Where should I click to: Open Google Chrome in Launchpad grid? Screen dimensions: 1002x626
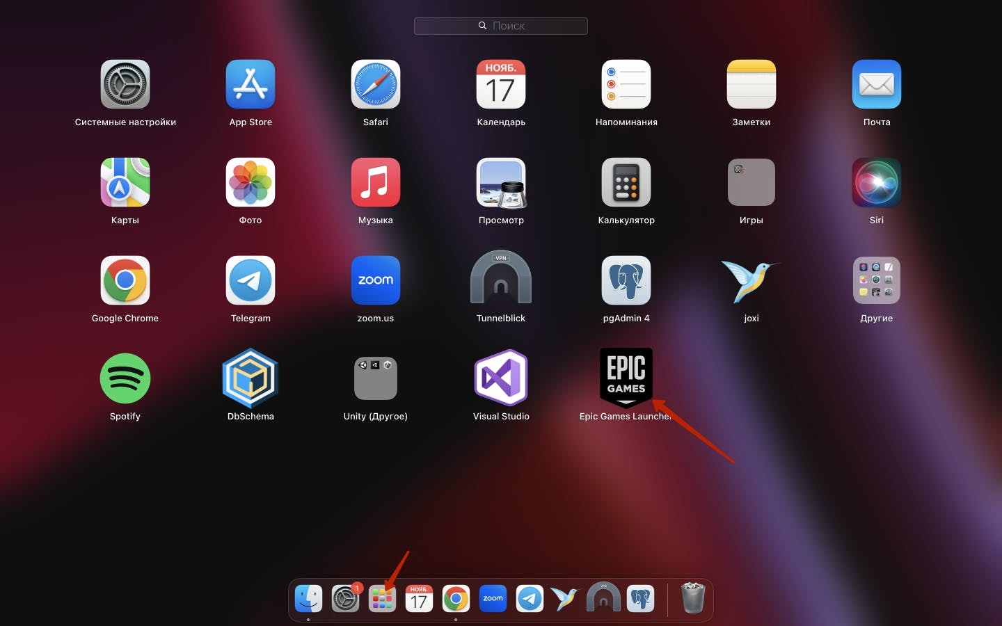[x=125, y=280]
